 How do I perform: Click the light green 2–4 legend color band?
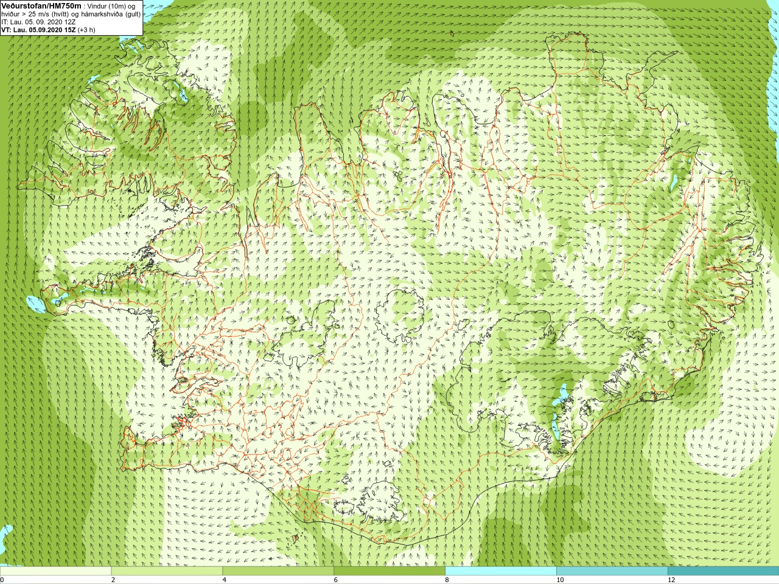coord(167,571)
